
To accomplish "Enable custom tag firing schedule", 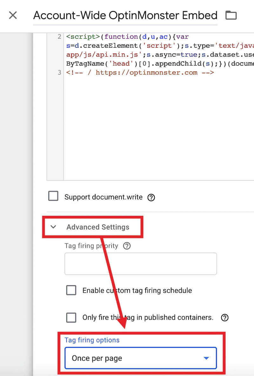I will 71,290.
